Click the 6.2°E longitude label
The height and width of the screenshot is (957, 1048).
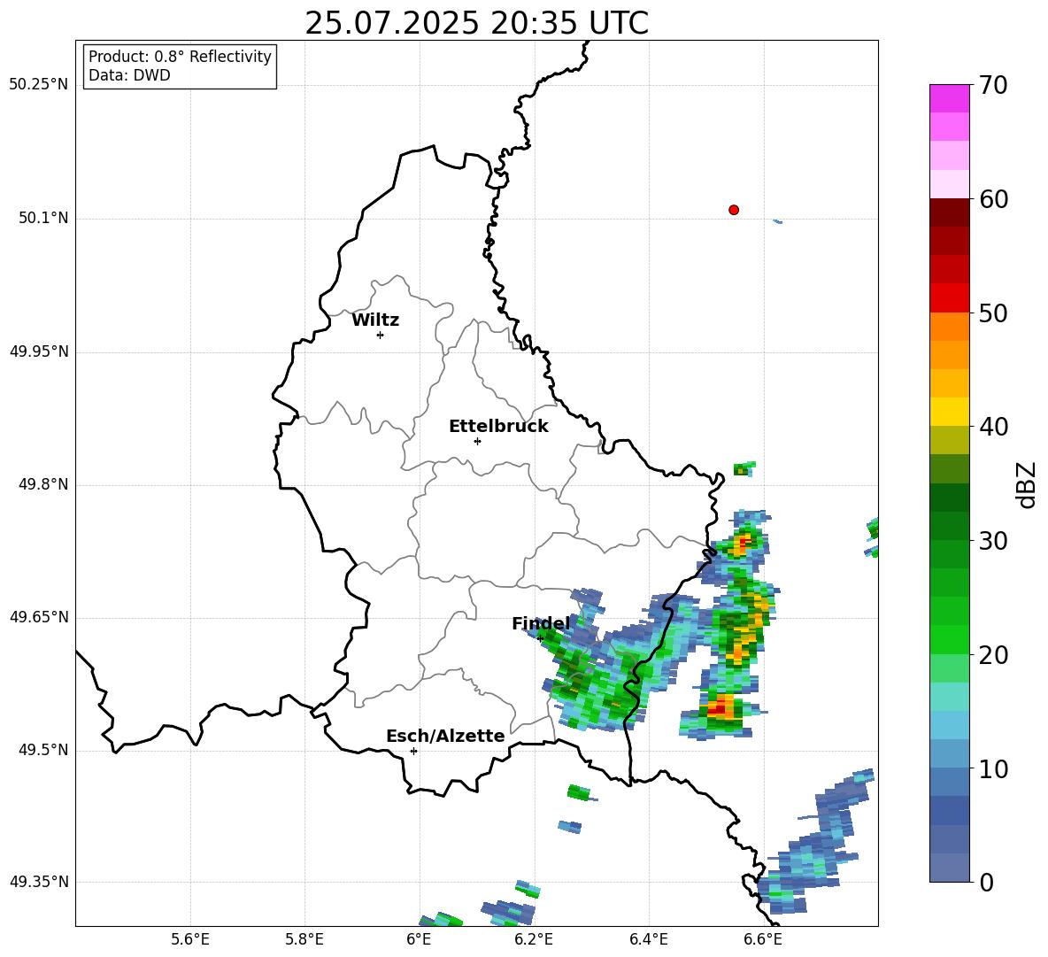(534, 940)
